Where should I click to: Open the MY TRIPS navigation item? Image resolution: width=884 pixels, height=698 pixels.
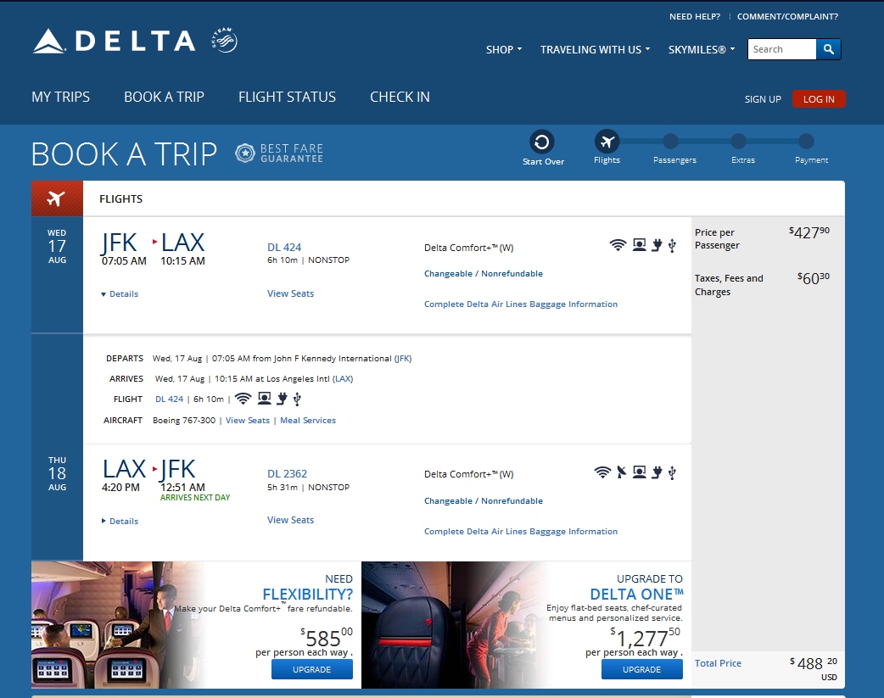61,97
